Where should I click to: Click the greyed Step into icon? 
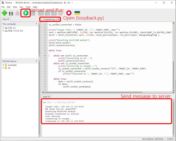(47, 13)
